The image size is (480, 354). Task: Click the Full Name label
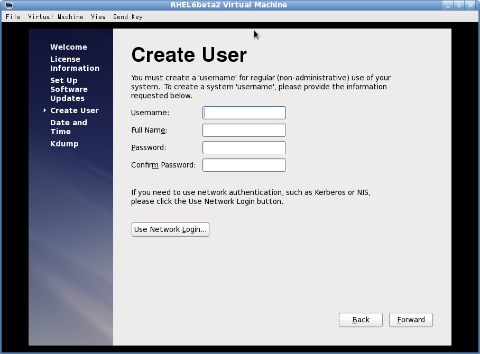click(x=150, y=131)
